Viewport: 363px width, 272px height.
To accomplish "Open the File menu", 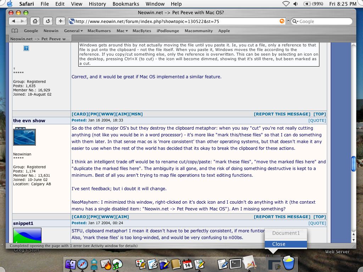I will [x=45, y=4].
